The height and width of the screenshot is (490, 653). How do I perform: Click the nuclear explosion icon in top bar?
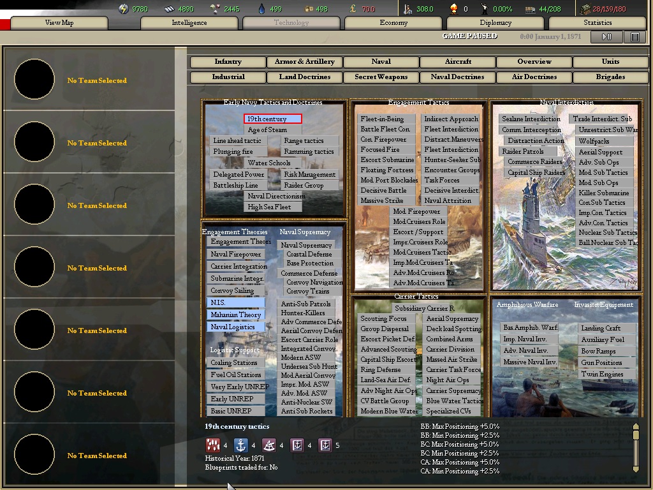[453, 9]
